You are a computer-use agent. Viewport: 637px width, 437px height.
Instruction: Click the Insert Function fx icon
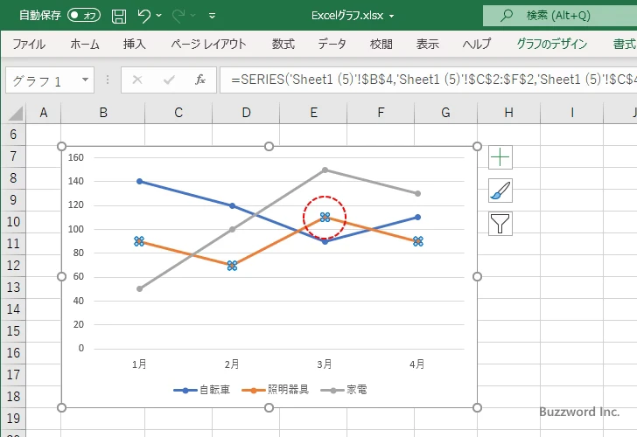point(199,80)
